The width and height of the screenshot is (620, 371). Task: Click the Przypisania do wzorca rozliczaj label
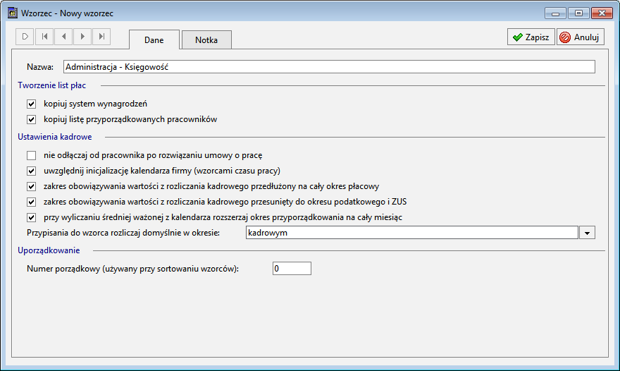click(123, 233)
